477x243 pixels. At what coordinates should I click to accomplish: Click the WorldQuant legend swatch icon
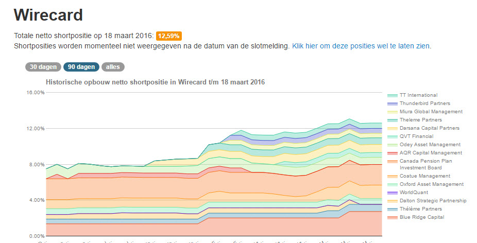391,193
